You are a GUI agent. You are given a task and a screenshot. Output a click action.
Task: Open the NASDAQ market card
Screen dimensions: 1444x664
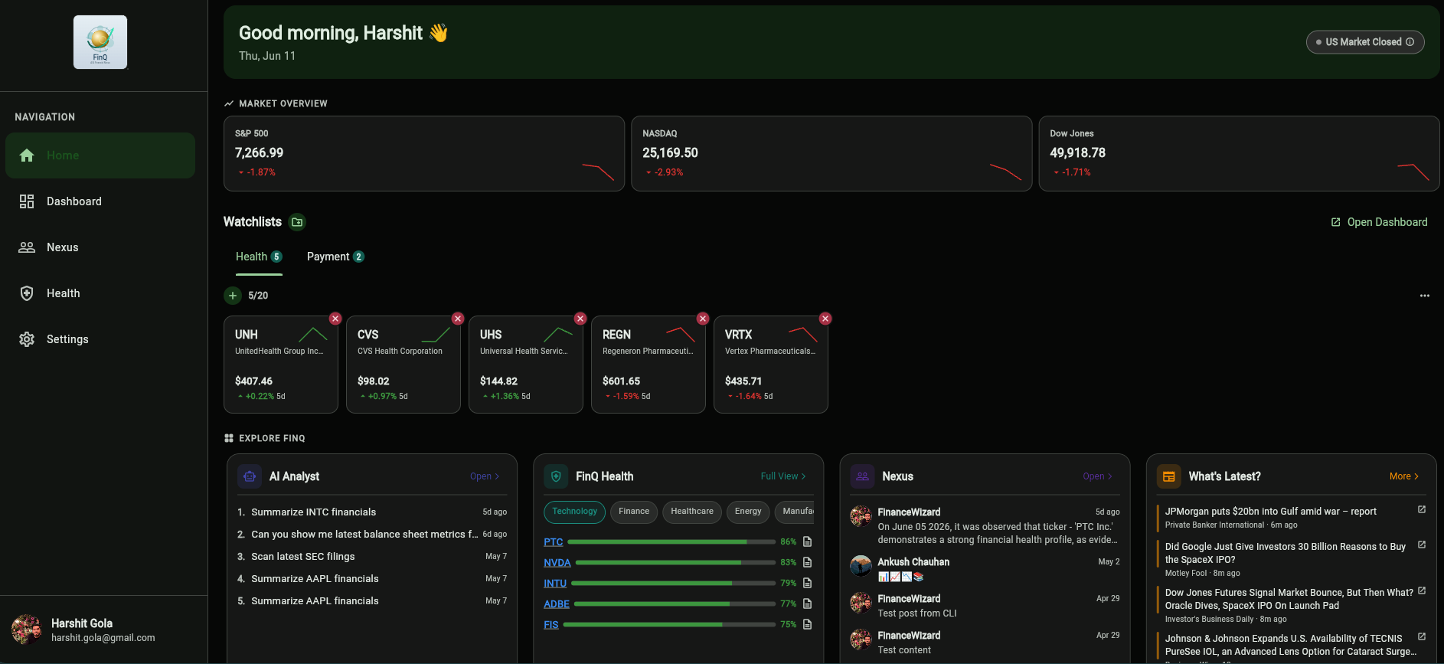pos(831,153)
